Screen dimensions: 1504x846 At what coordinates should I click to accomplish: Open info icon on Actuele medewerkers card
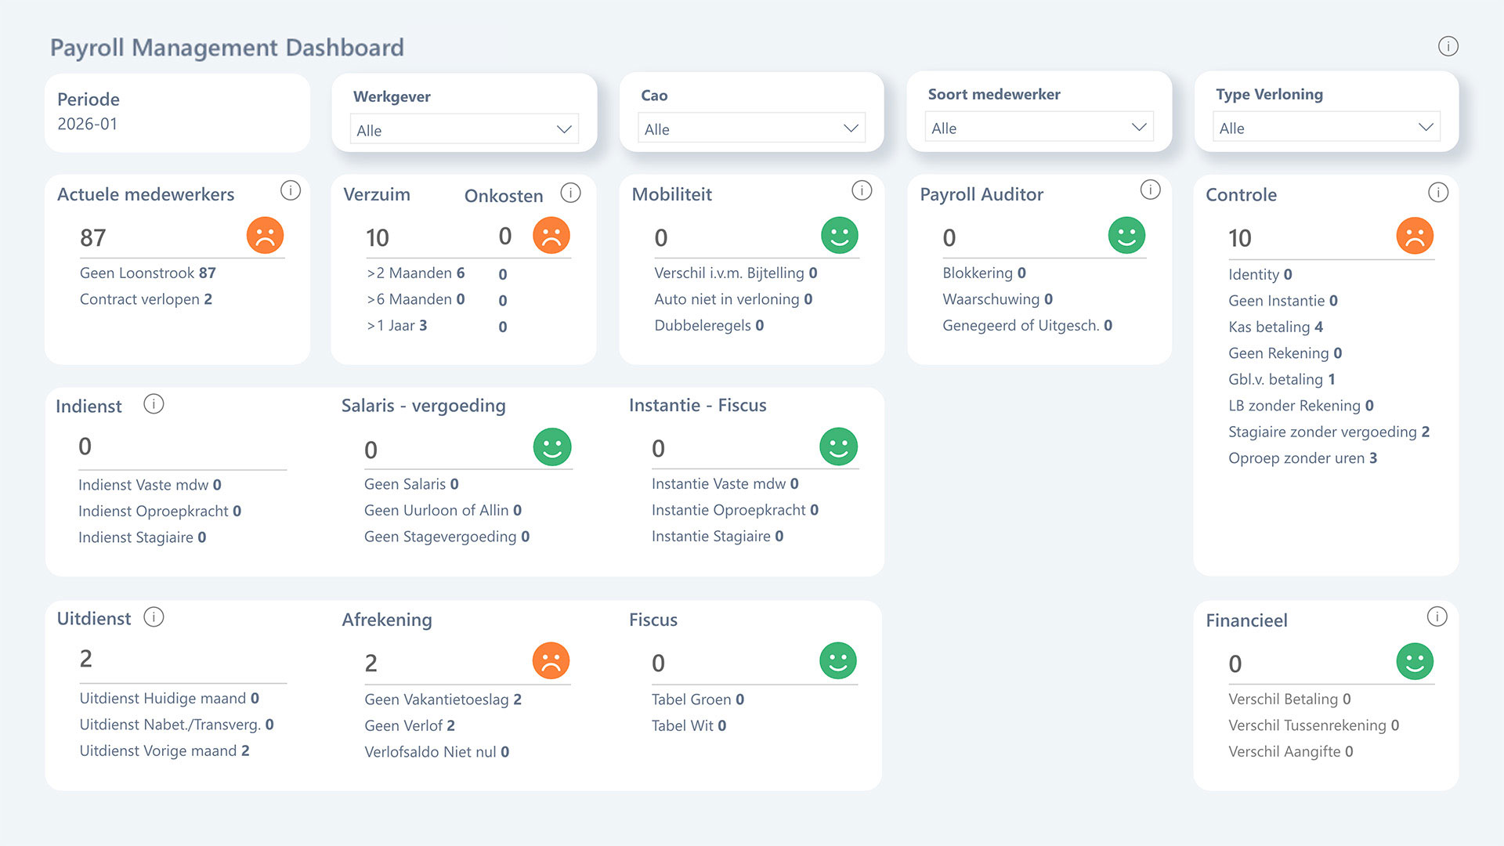291,190
